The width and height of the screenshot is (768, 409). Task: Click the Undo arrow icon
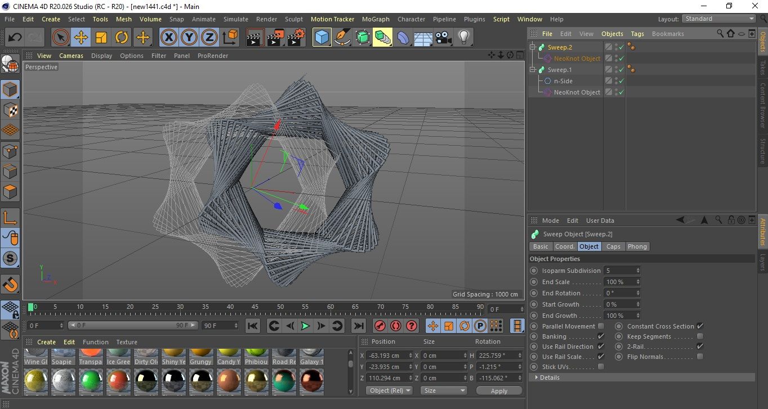pyautogui.click(x=15, y=38)
